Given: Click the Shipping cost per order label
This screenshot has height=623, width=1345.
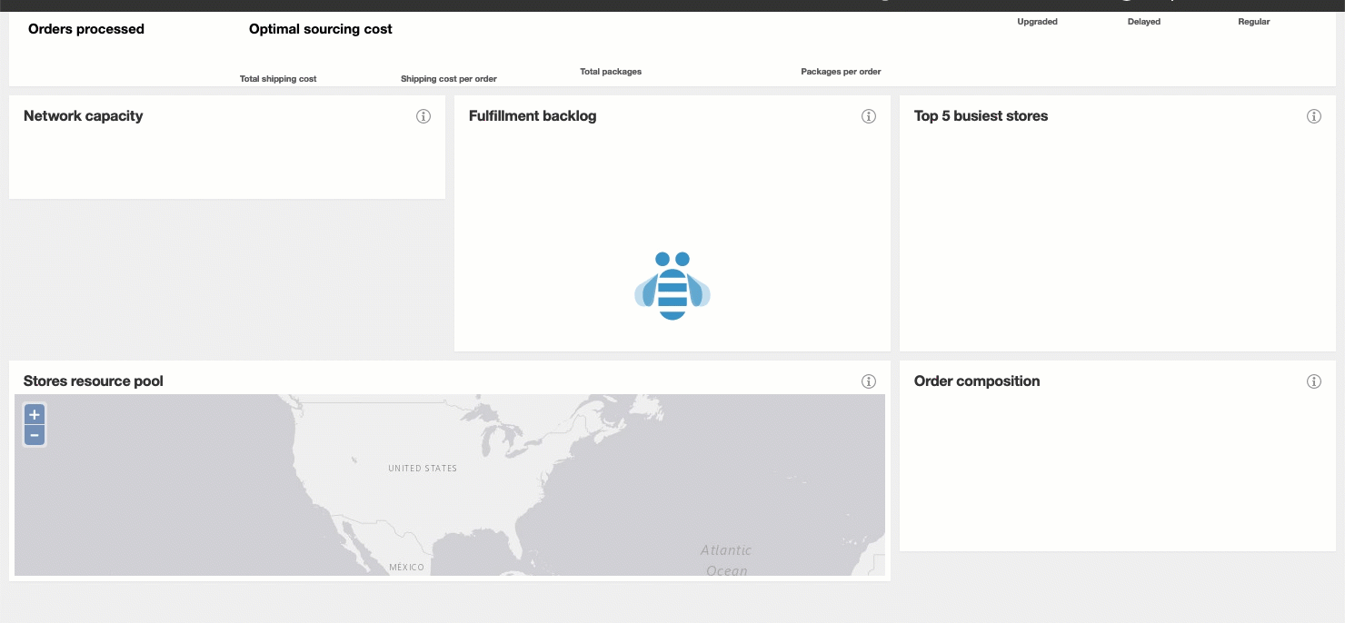Looking at the screenshot, I should (x=449, y=79).
